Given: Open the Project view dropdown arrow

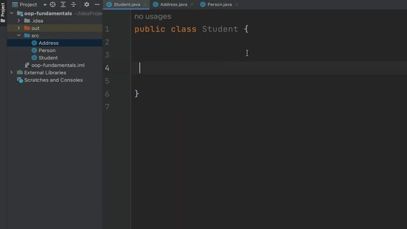Looking at the screenshot, I should coord(45,4).
